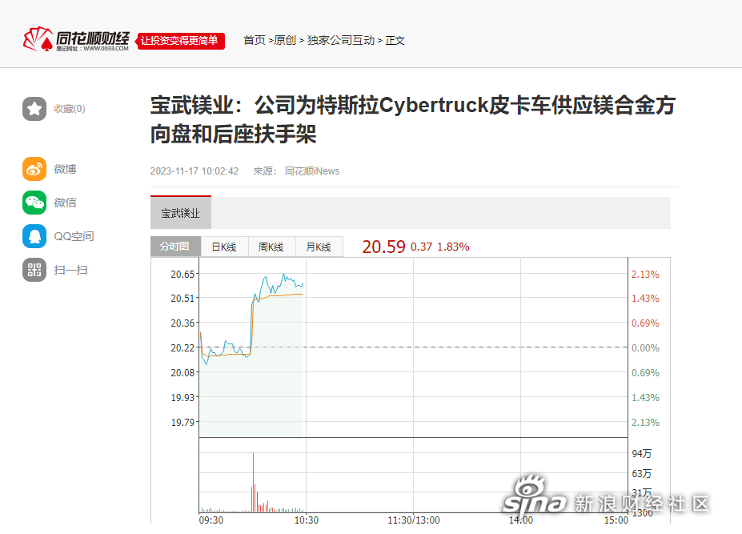Click the 15:00 time axis label
The image size is (742, 534).
tap(616, 520)
